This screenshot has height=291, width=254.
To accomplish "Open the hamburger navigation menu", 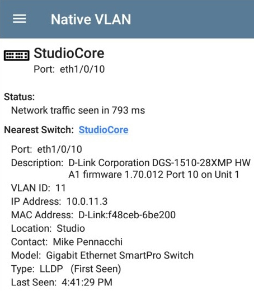I will [20, 19].
